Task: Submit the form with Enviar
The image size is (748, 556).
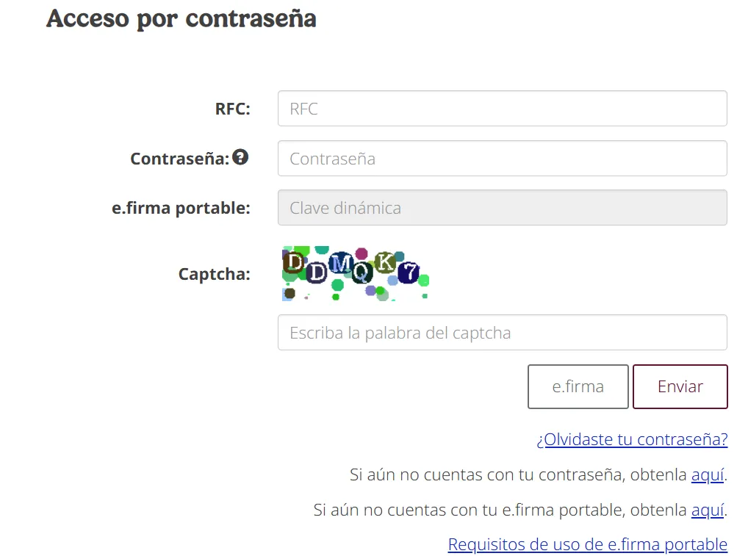Action: 680,386
